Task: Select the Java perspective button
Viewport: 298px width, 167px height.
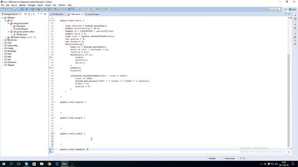Action: (292, 9)
